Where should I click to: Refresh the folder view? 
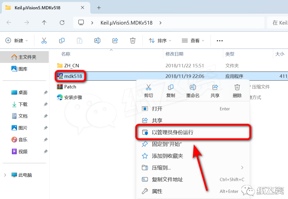[x=62, y=23]
